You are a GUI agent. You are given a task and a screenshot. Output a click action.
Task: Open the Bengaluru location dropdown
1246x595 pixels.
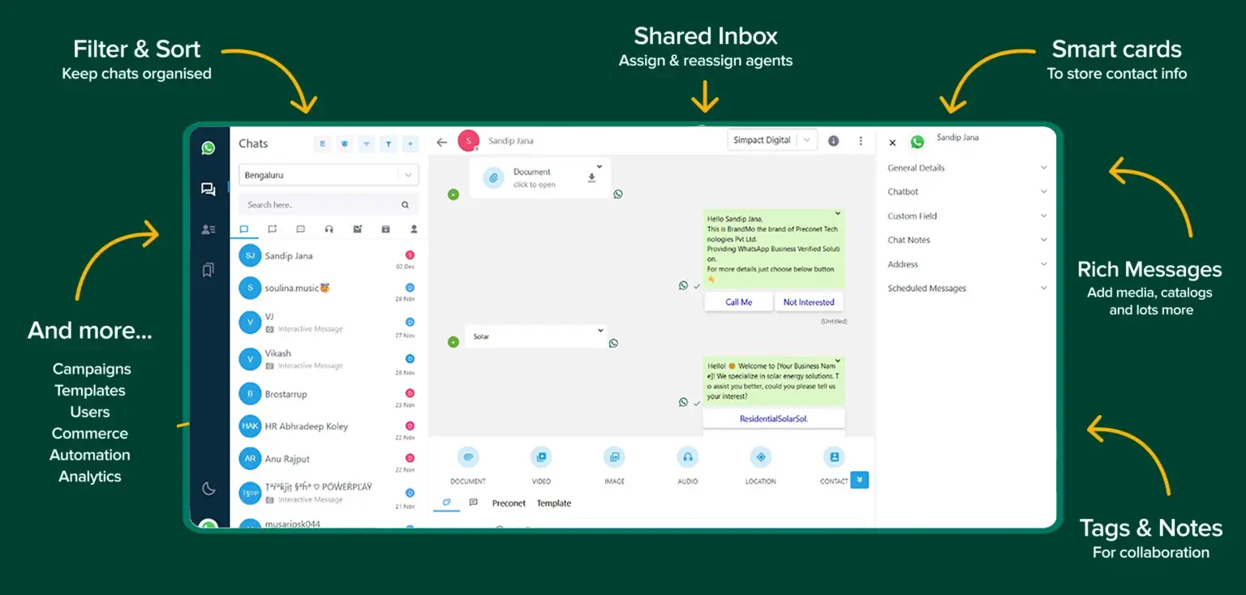coord(329,175)
